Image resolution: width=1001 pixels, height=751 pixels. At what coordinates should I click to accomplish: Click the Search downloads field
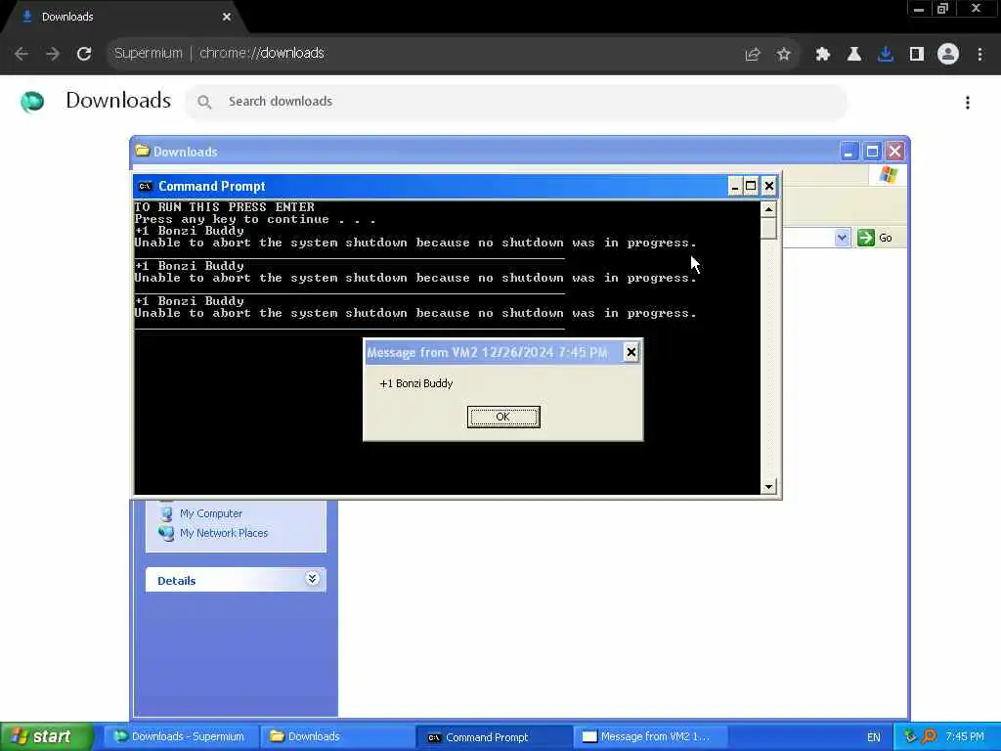[x=516, y=102]
